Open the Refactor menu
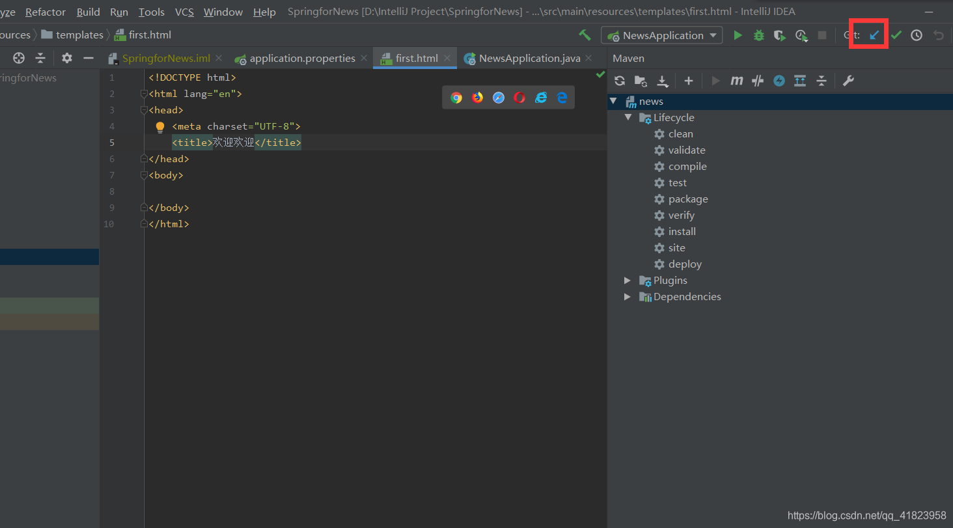Screen dimensions: 953x528 point(46,12)
